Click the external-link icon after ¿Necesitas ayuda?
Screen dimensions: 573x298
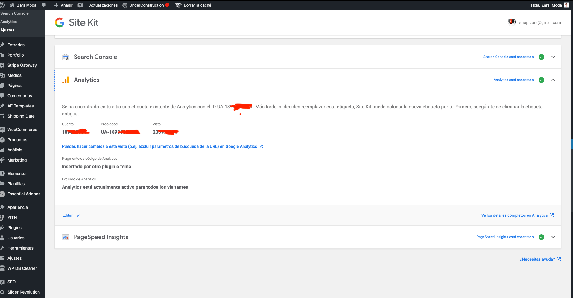pyautogui.click(x=559, y=259)
